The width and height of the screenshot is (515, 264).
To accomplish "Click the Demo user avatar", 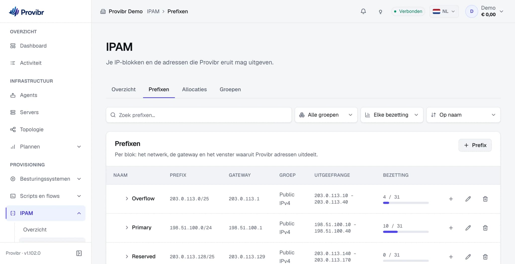I will point(471,11).
